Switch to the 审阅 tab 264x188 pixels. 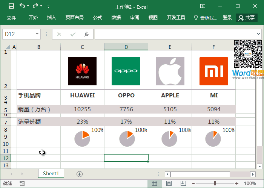tap(135, 17)
